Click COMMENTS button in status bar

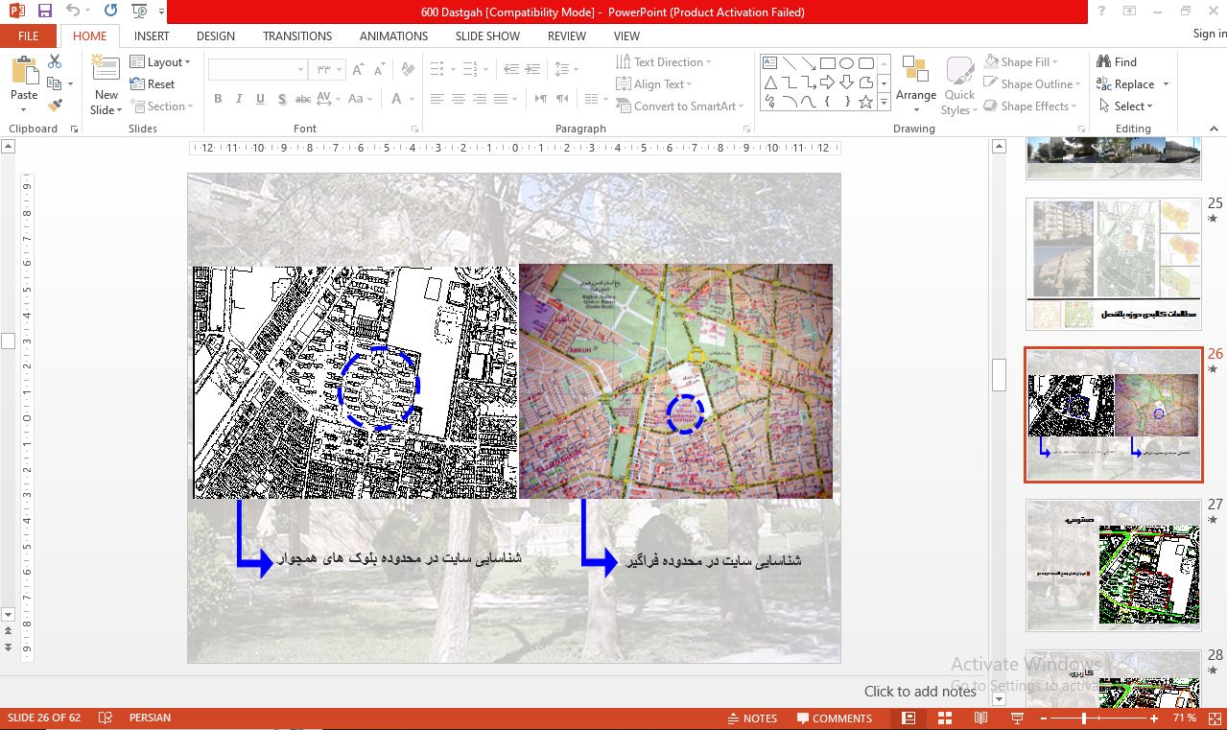[834, 718]
